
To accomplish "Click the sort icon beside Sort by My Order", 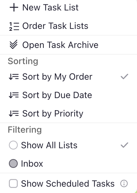I will point(14,77).
